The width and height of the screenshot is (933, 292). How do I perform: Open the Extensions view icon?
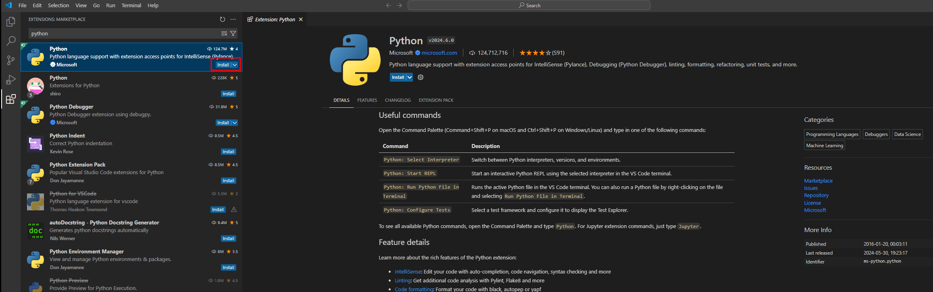coord(11,99)
